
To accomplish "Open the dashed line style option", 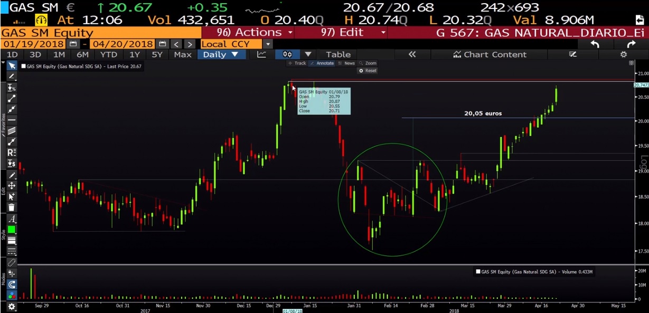I will coord(11,251).
